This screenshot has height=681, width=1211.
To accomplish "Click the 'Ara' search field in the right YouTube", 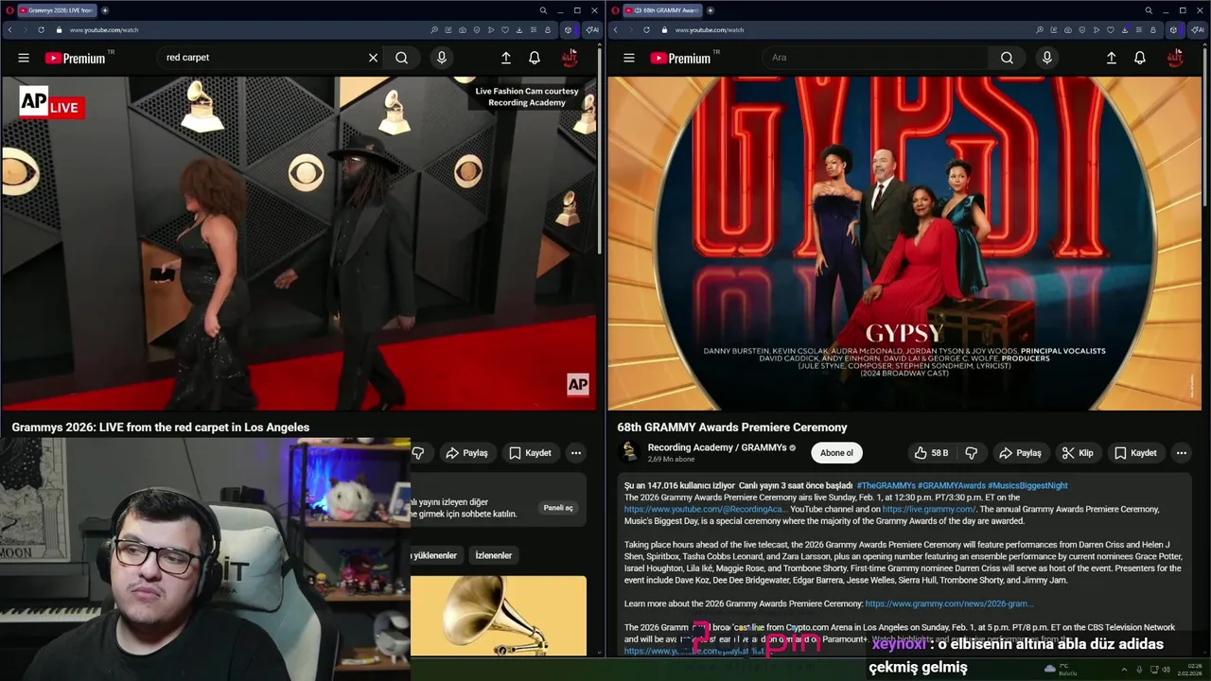I will [875, 58].
